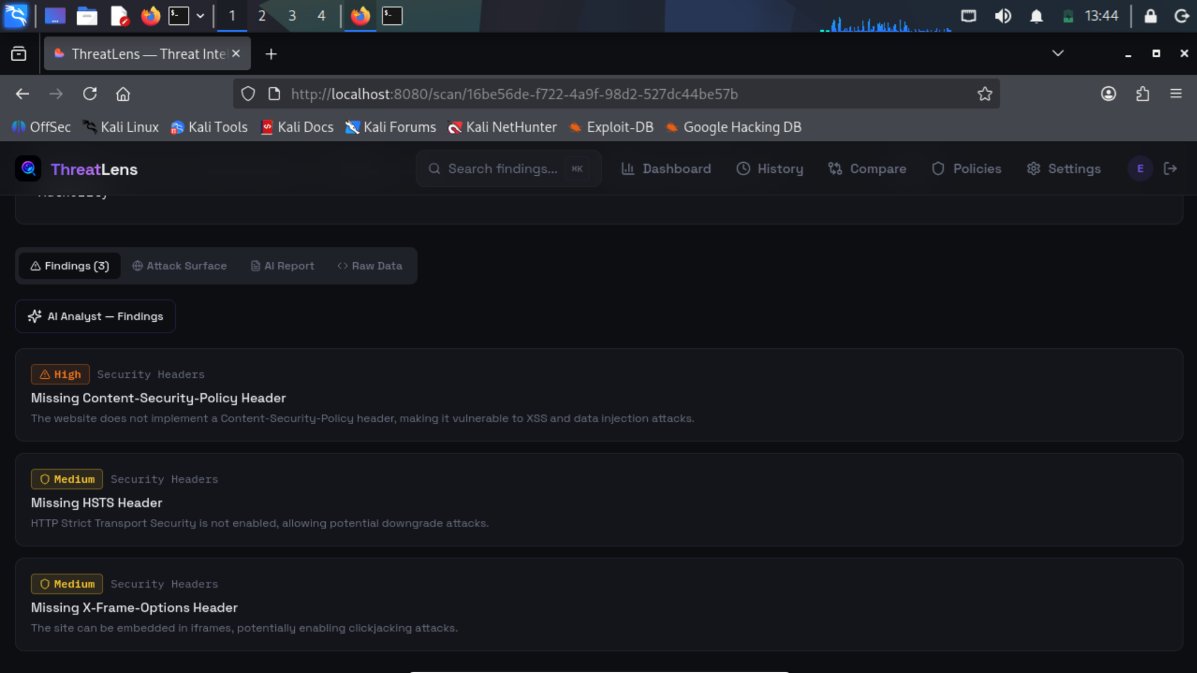
Task: Show the desktop from the panel
Action: tap(55, 16)
